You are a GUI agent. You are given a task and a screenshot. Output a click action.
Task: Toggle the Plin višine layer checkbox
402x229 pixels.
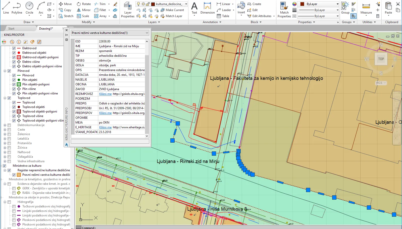(x=14, y=89)
